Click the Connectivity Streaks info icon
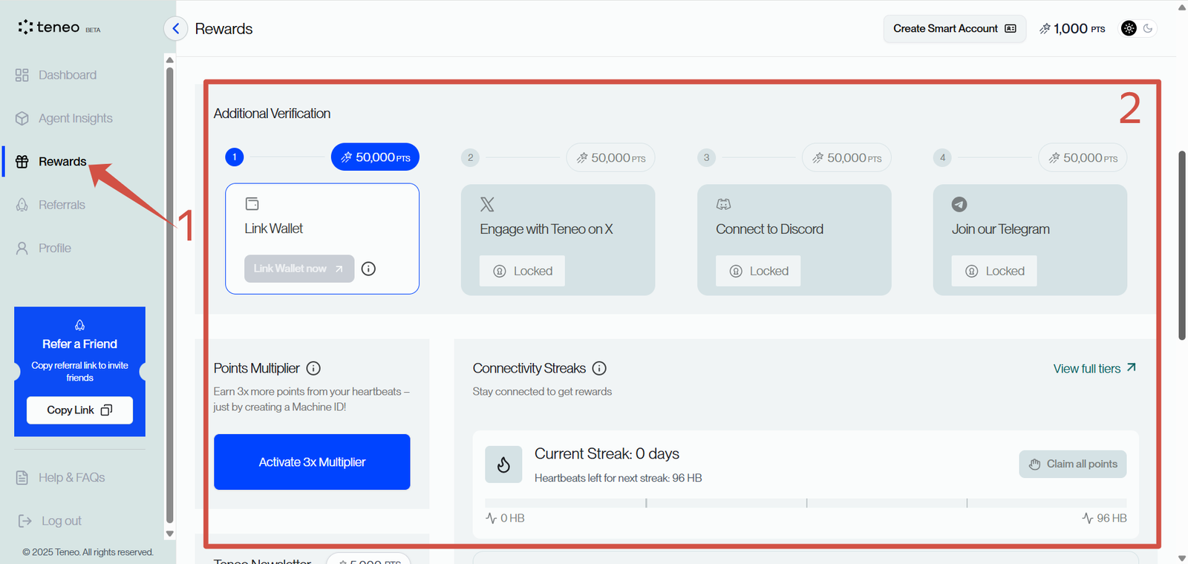Image resolution: width=1188 pixels, height=564 pixels. pyautogui.click(x=599, y=368)
